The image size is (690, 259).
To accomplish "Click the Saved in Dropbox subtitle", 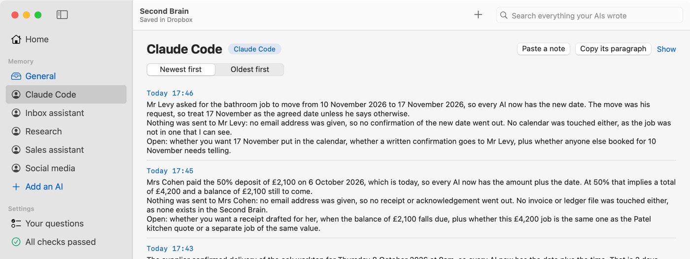I will [x=166, y=20].
